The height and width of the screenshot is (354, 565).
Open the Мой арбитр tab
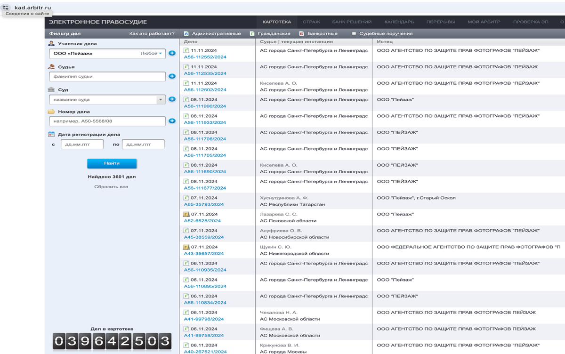(x=484, y=22)
